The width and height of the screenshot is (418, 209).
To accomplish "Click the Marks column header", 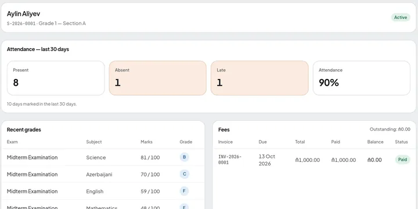I will coord(147,142).
